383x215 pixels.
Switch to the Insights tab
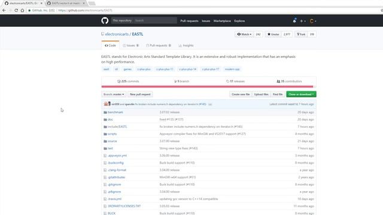pyautogui.click(x=186, y=45)
